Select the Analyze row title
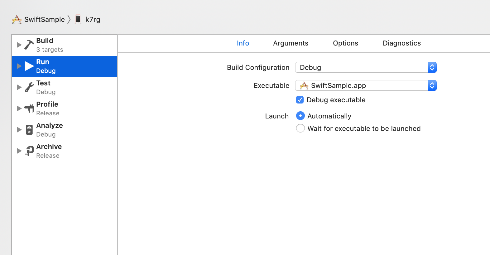This screenshot has width=490, height=255. click(x=50, y=126)
